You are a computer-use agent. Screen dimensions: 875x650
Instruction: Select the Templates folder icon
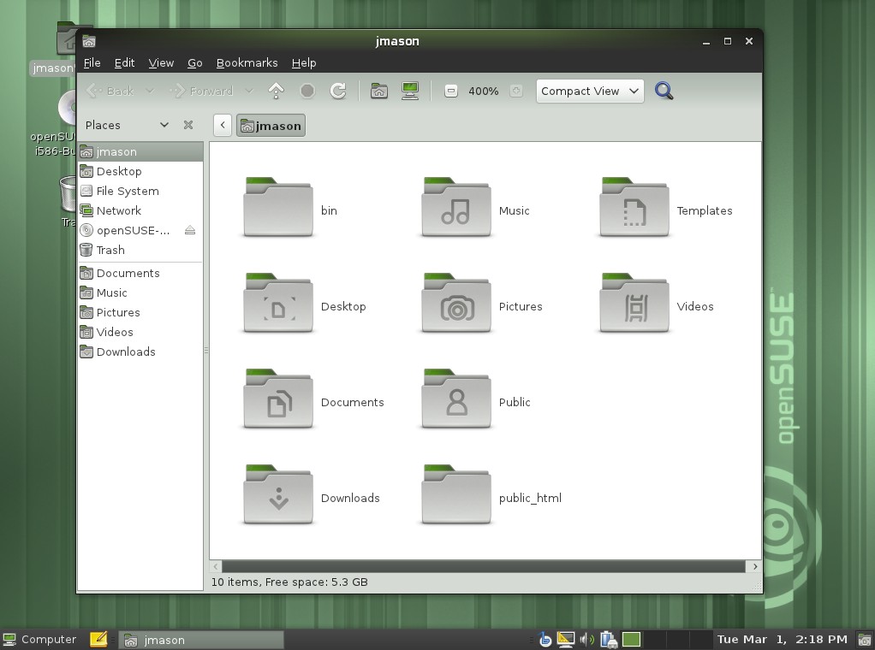634,207
